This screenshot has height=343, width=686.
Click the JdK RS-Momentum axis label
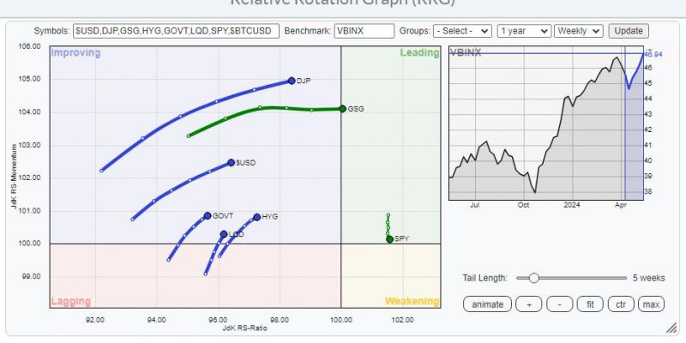click(x=15, y=177)
